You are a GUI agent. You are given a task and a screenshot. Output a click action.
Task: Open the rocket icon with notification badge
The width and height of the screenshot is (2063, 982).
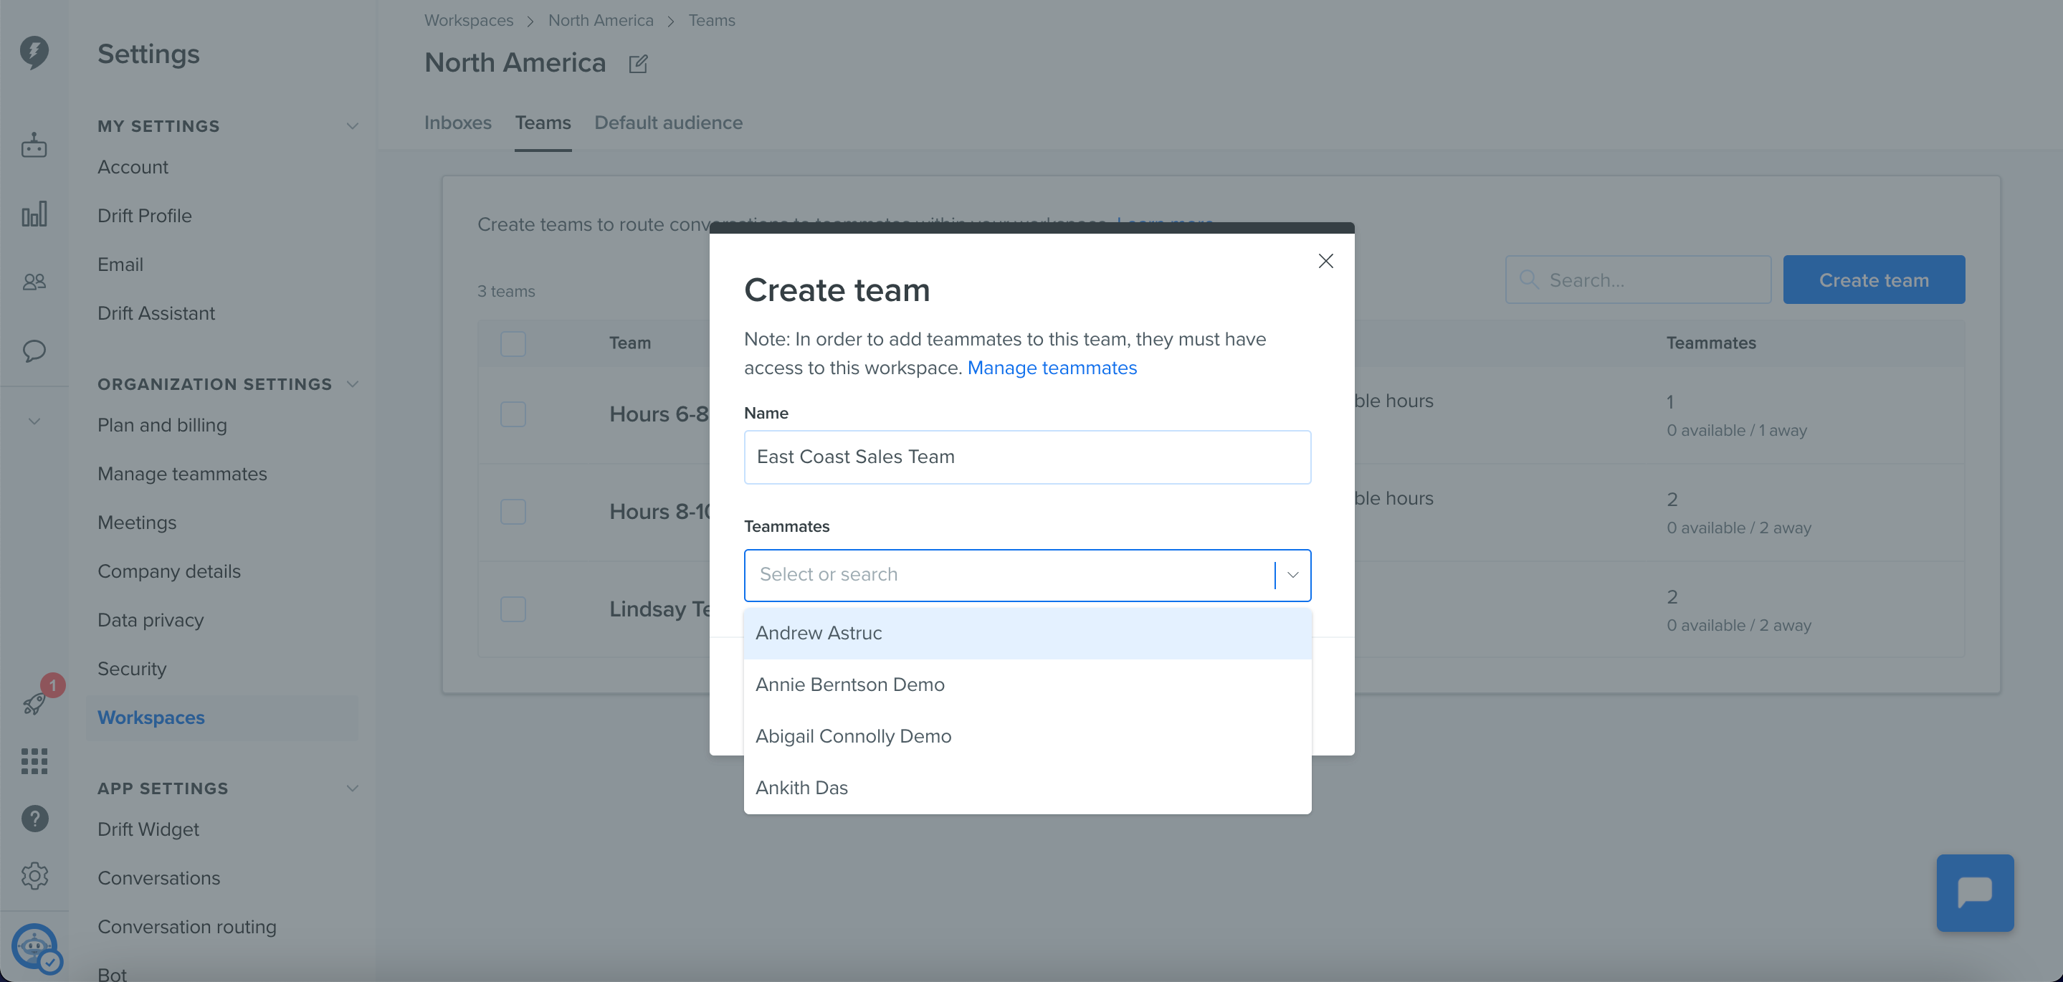pos(35,702)
